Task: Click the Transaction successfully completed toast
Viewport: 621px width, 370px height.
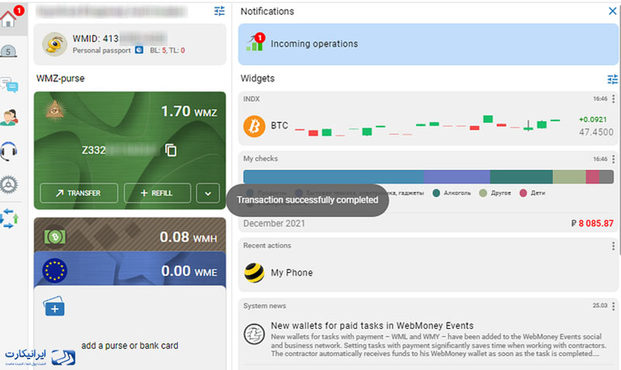Action: point(307,200)
